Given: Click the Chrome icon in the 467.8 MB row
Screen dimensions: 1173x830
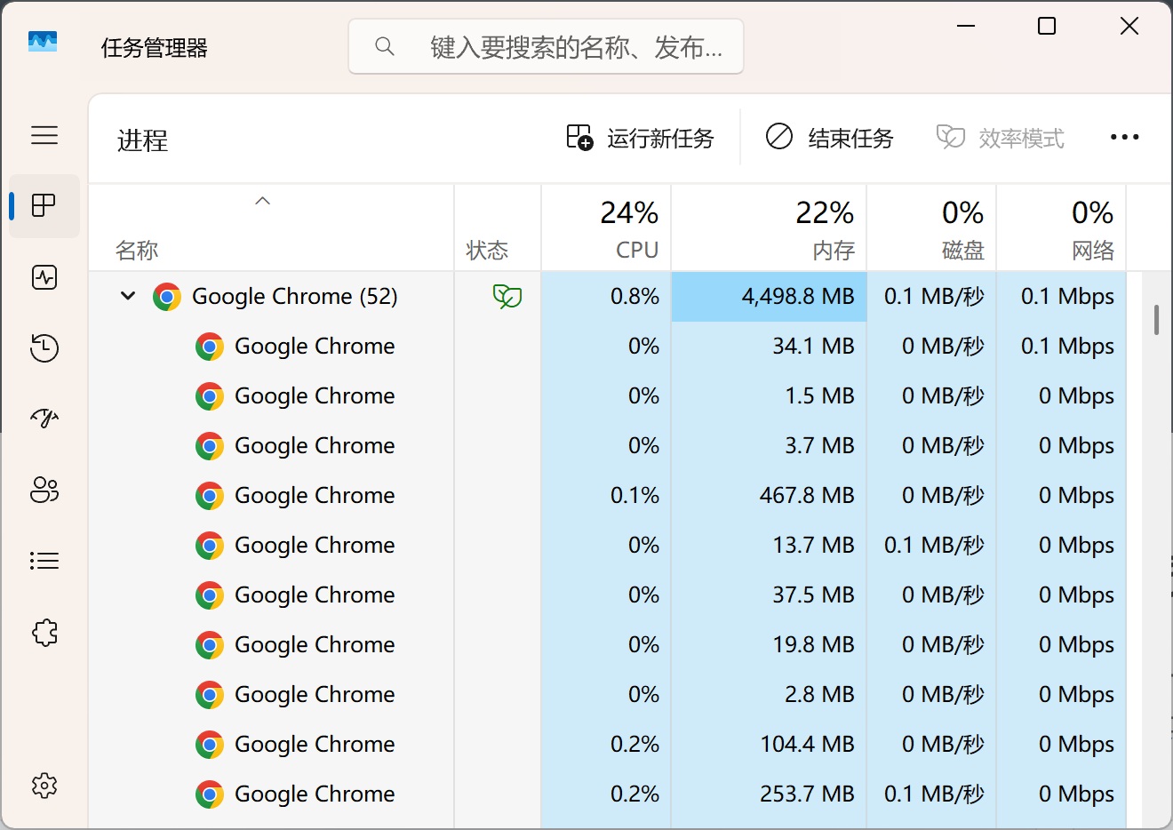Looking at the screenshot, I should pos(210,496).
